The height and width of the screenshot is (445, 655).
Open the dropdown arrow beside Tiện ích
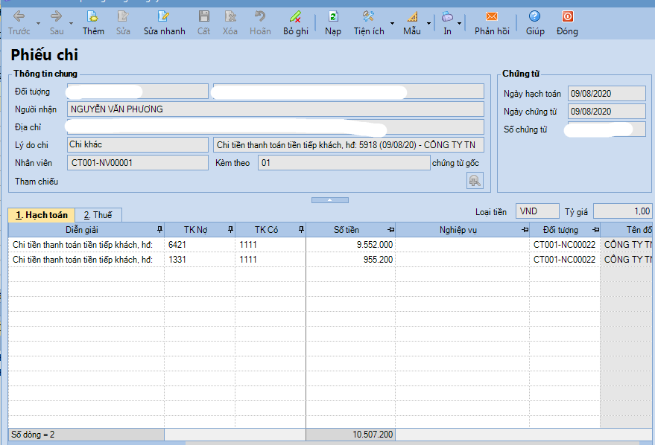click(x=393, y=23)
